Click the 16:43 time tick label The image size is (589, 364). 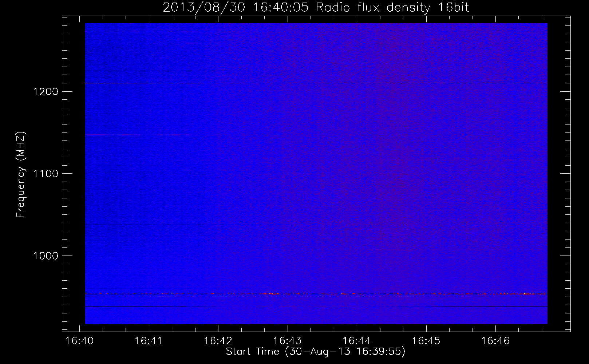click(x=288, y=341)
